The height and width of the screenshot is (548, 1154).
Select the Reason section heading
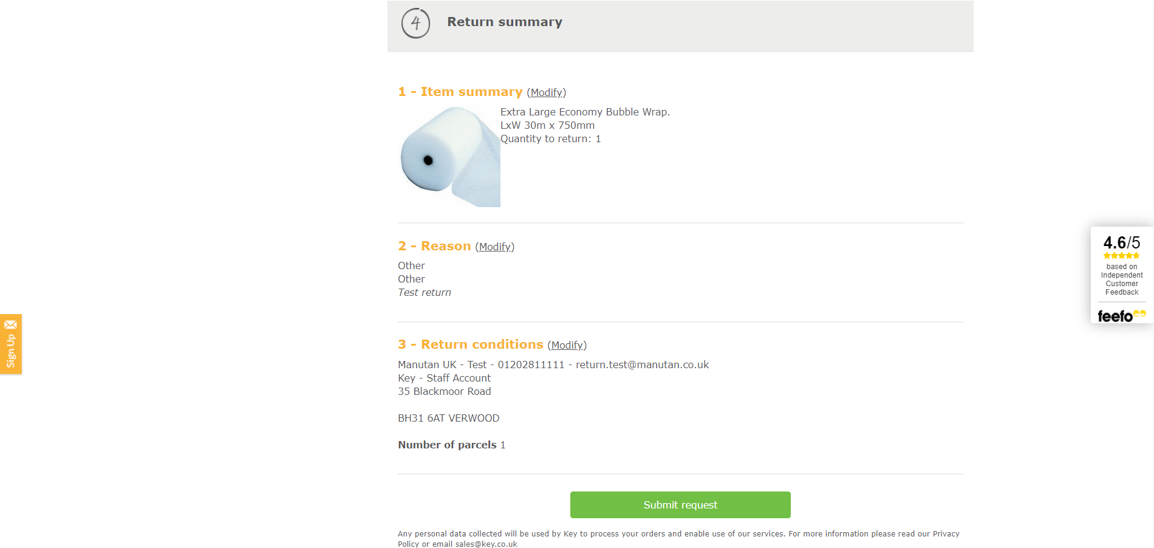(x=434, y=246)
